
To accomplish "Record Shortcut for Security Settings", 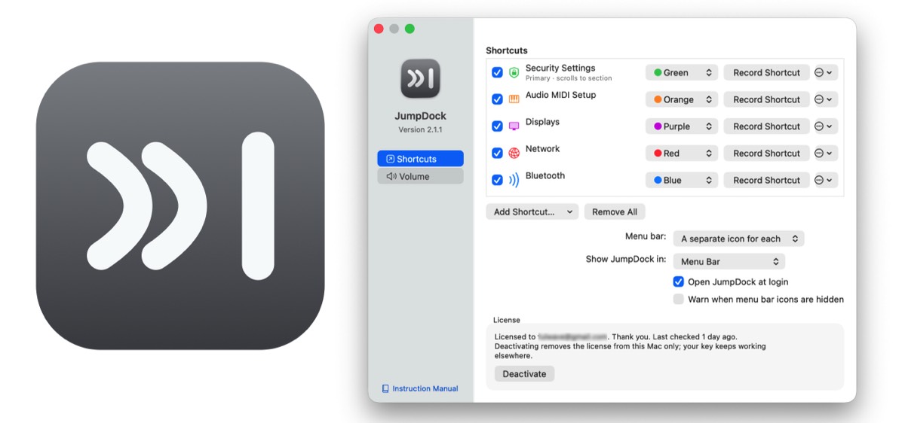I will (x=767, y=72).
